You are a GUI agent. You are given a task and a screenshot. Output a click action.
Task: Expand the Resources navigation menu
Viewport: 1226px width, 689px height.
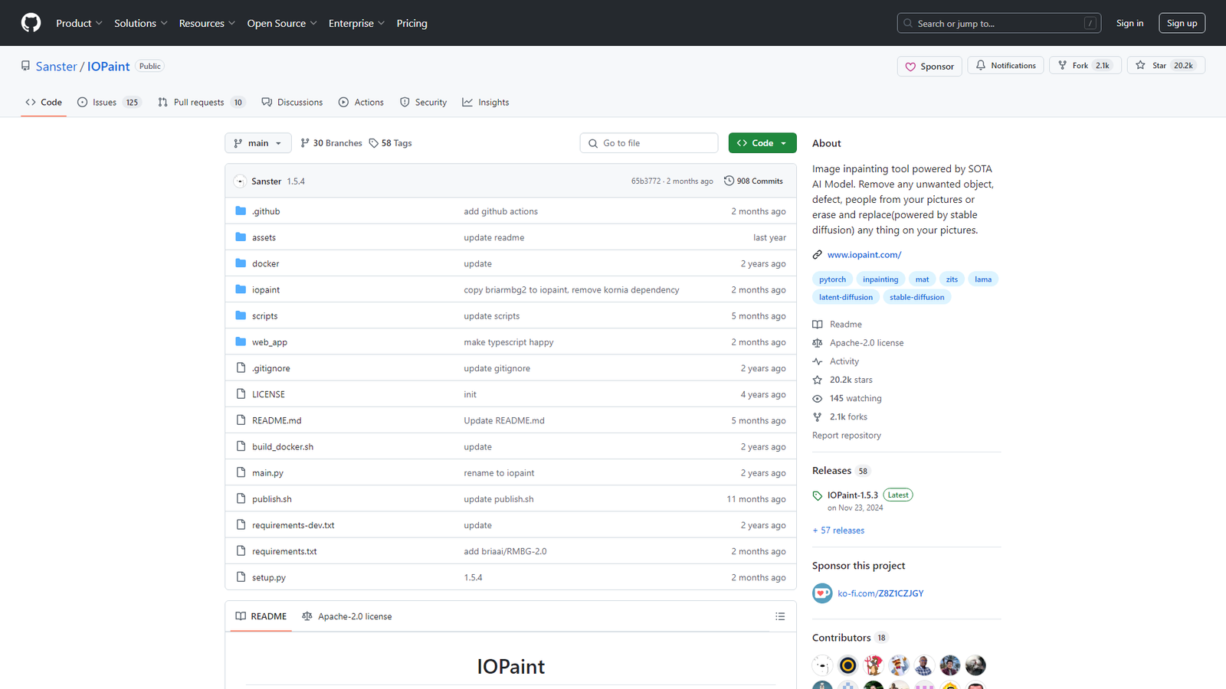(207, 23)
